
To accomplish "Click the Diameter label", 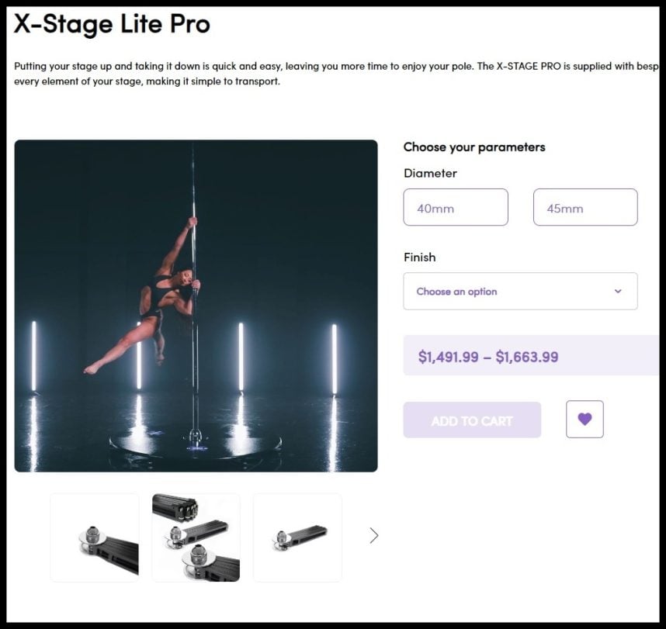I will (430, 173).
